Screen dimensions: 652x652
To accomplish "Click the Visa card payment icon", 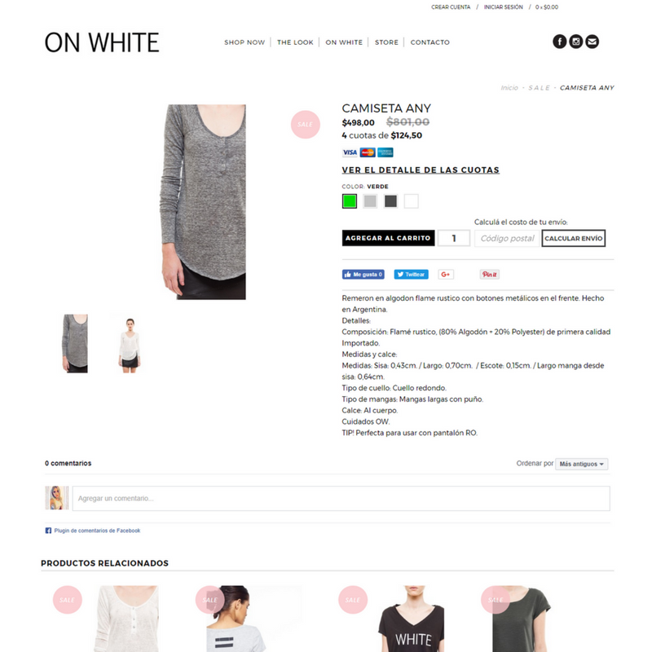I will click(x=350, y=152).
